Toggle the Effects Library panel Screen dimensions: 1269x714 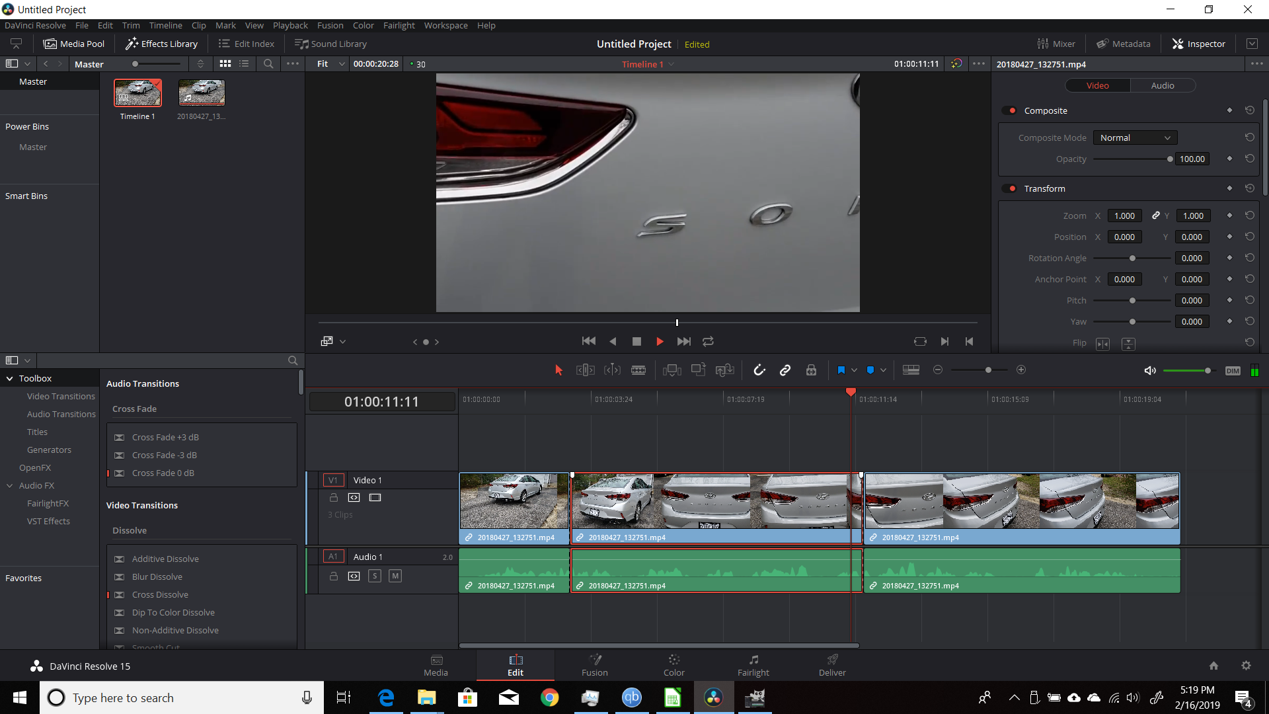[162, 44]
